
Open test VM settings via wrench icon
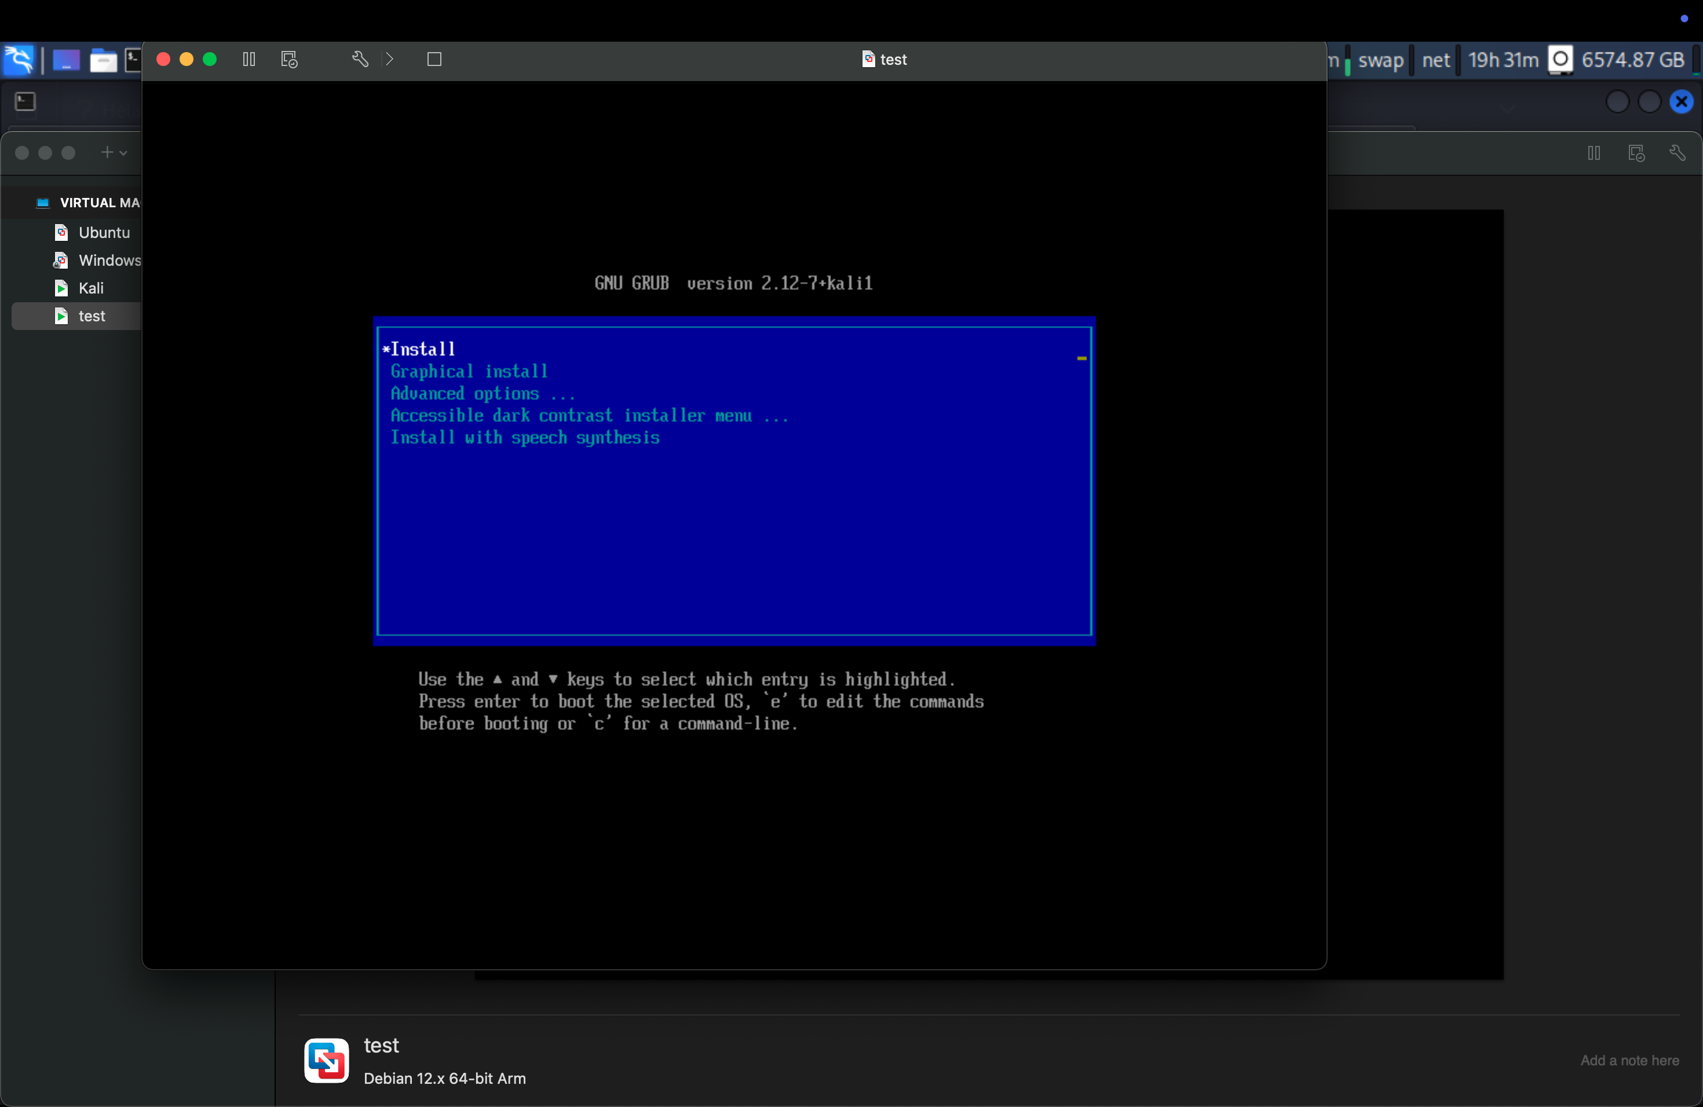[360, 60]
